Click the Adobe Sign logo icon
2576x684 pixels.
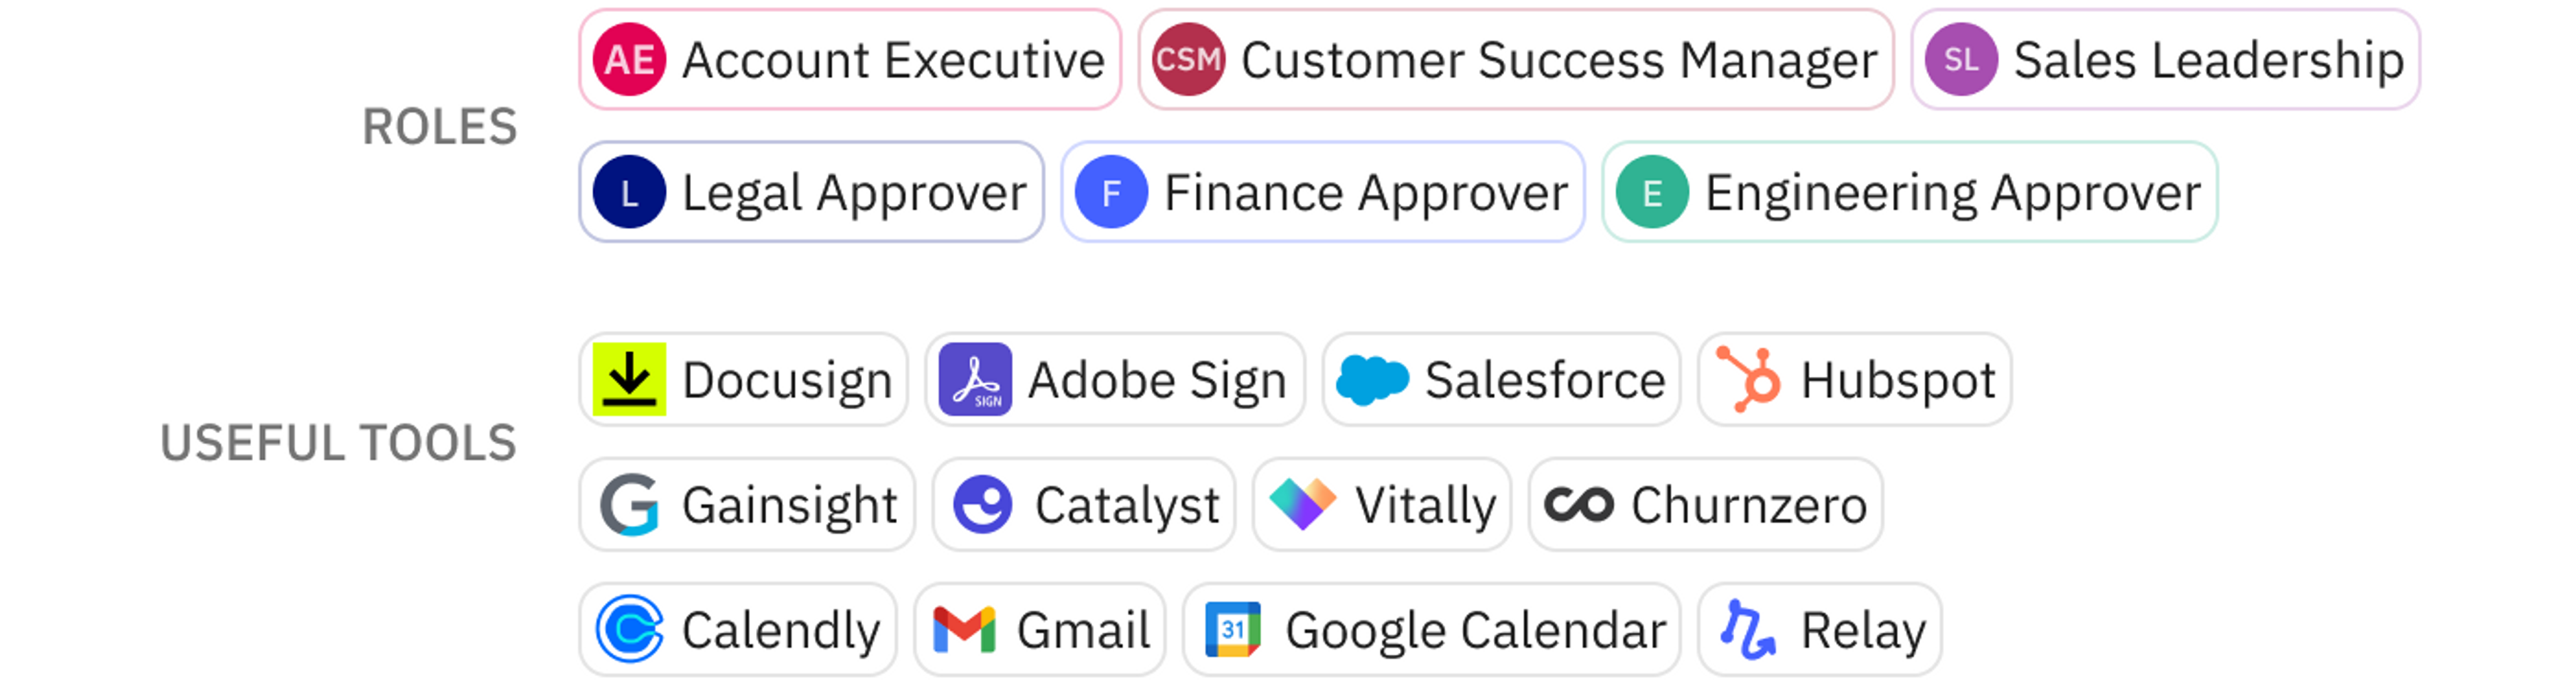975,379
